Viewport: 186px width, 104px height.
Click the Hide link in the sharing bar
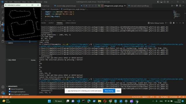point(118,91)
